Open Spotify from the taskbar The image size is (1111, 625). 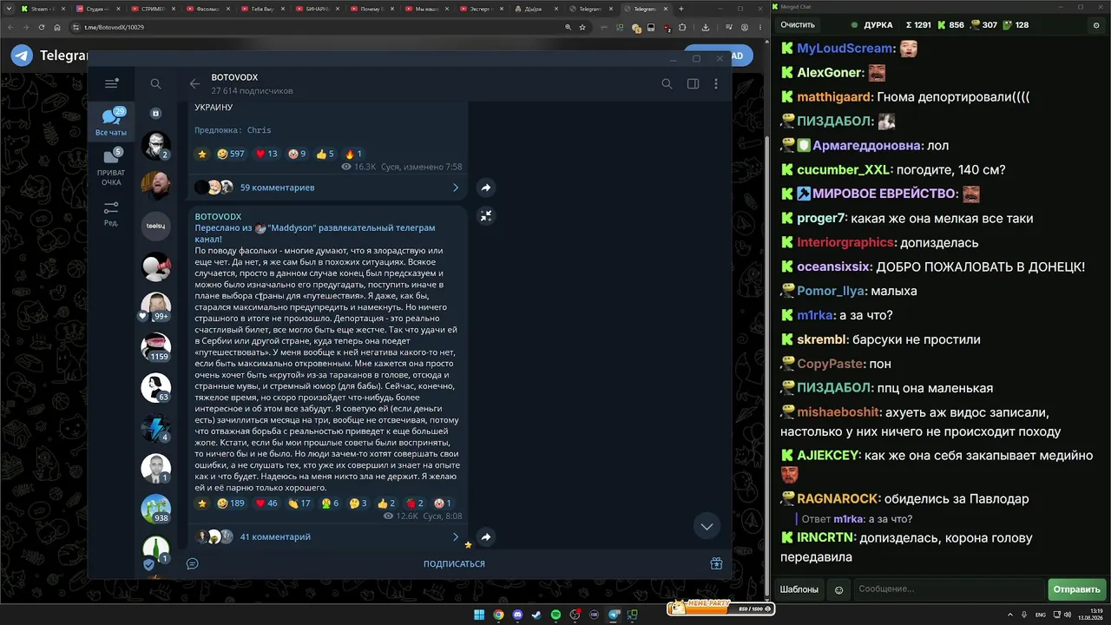[x=556, y=615]
